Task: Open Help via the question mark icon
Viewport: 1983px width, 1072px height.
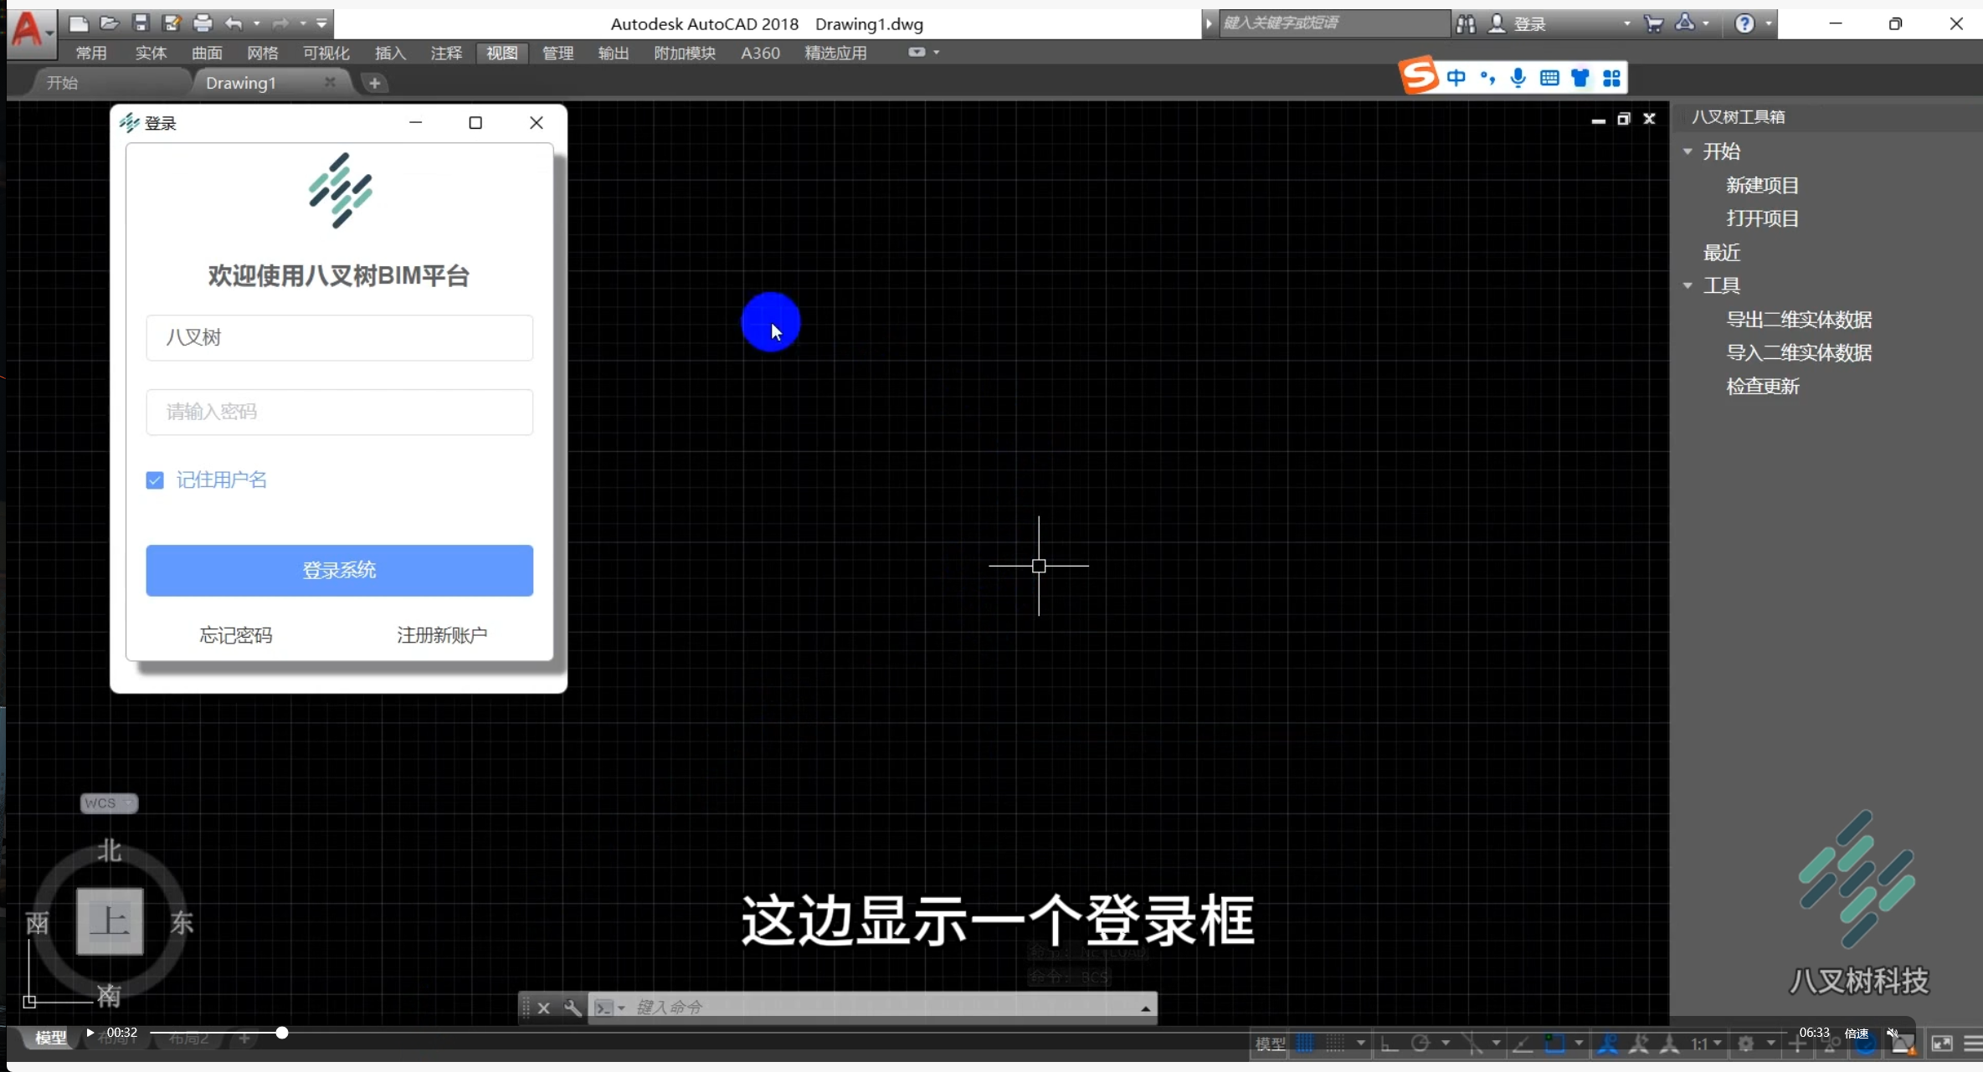Action: point(1744,24)
